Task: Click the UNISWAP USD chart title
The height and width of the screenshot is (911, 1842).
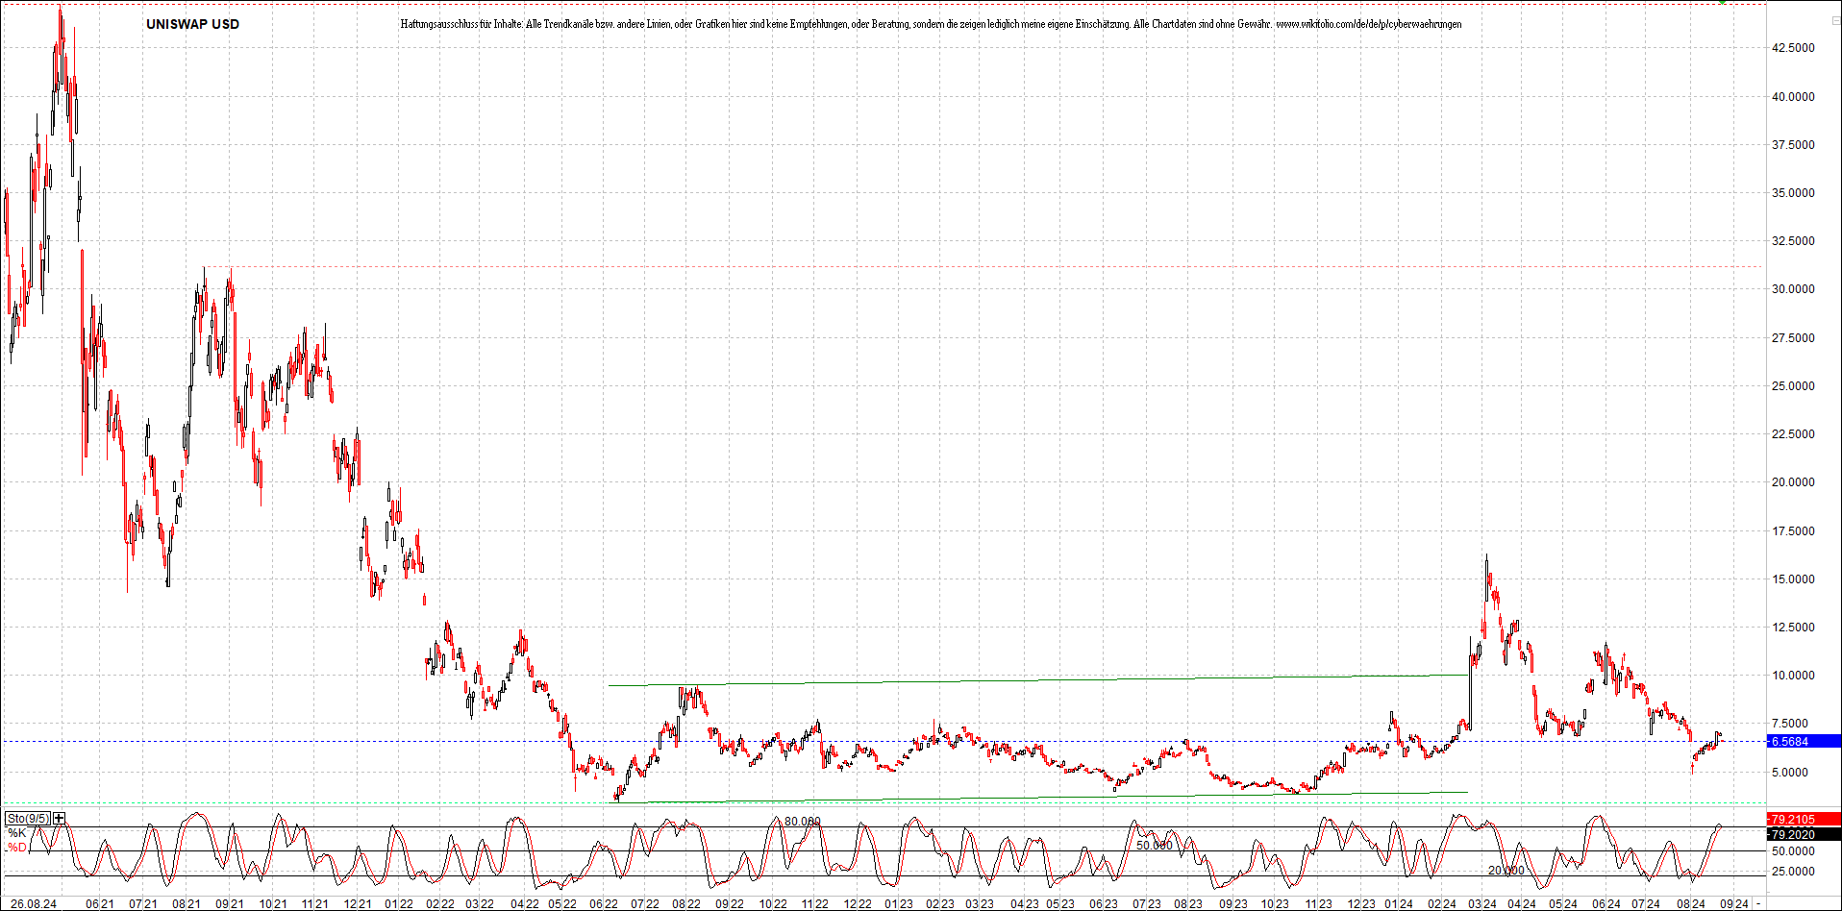Action: (x=192, y=24)
